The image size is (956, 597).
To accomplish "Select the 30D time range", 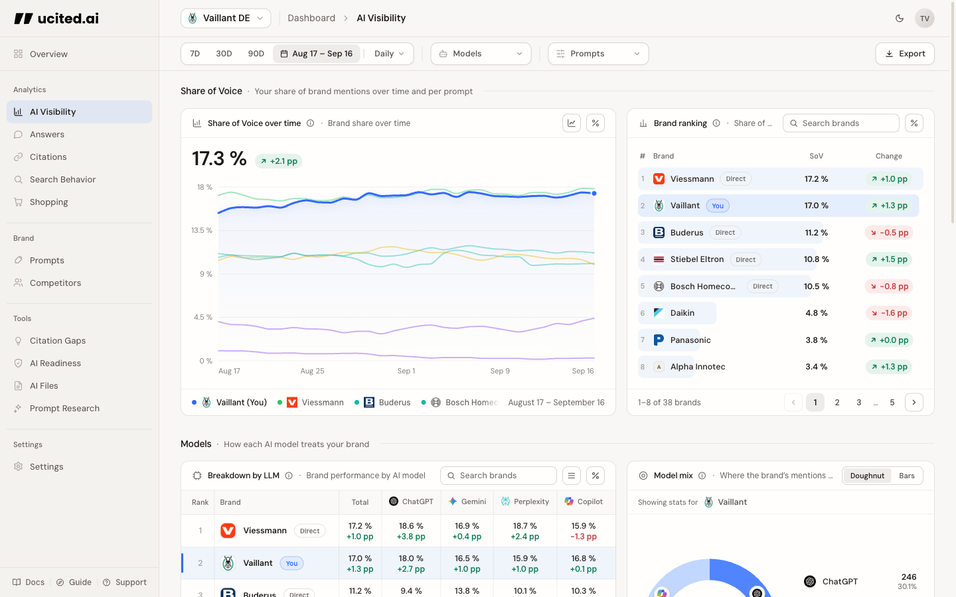I will click(224, 54).
